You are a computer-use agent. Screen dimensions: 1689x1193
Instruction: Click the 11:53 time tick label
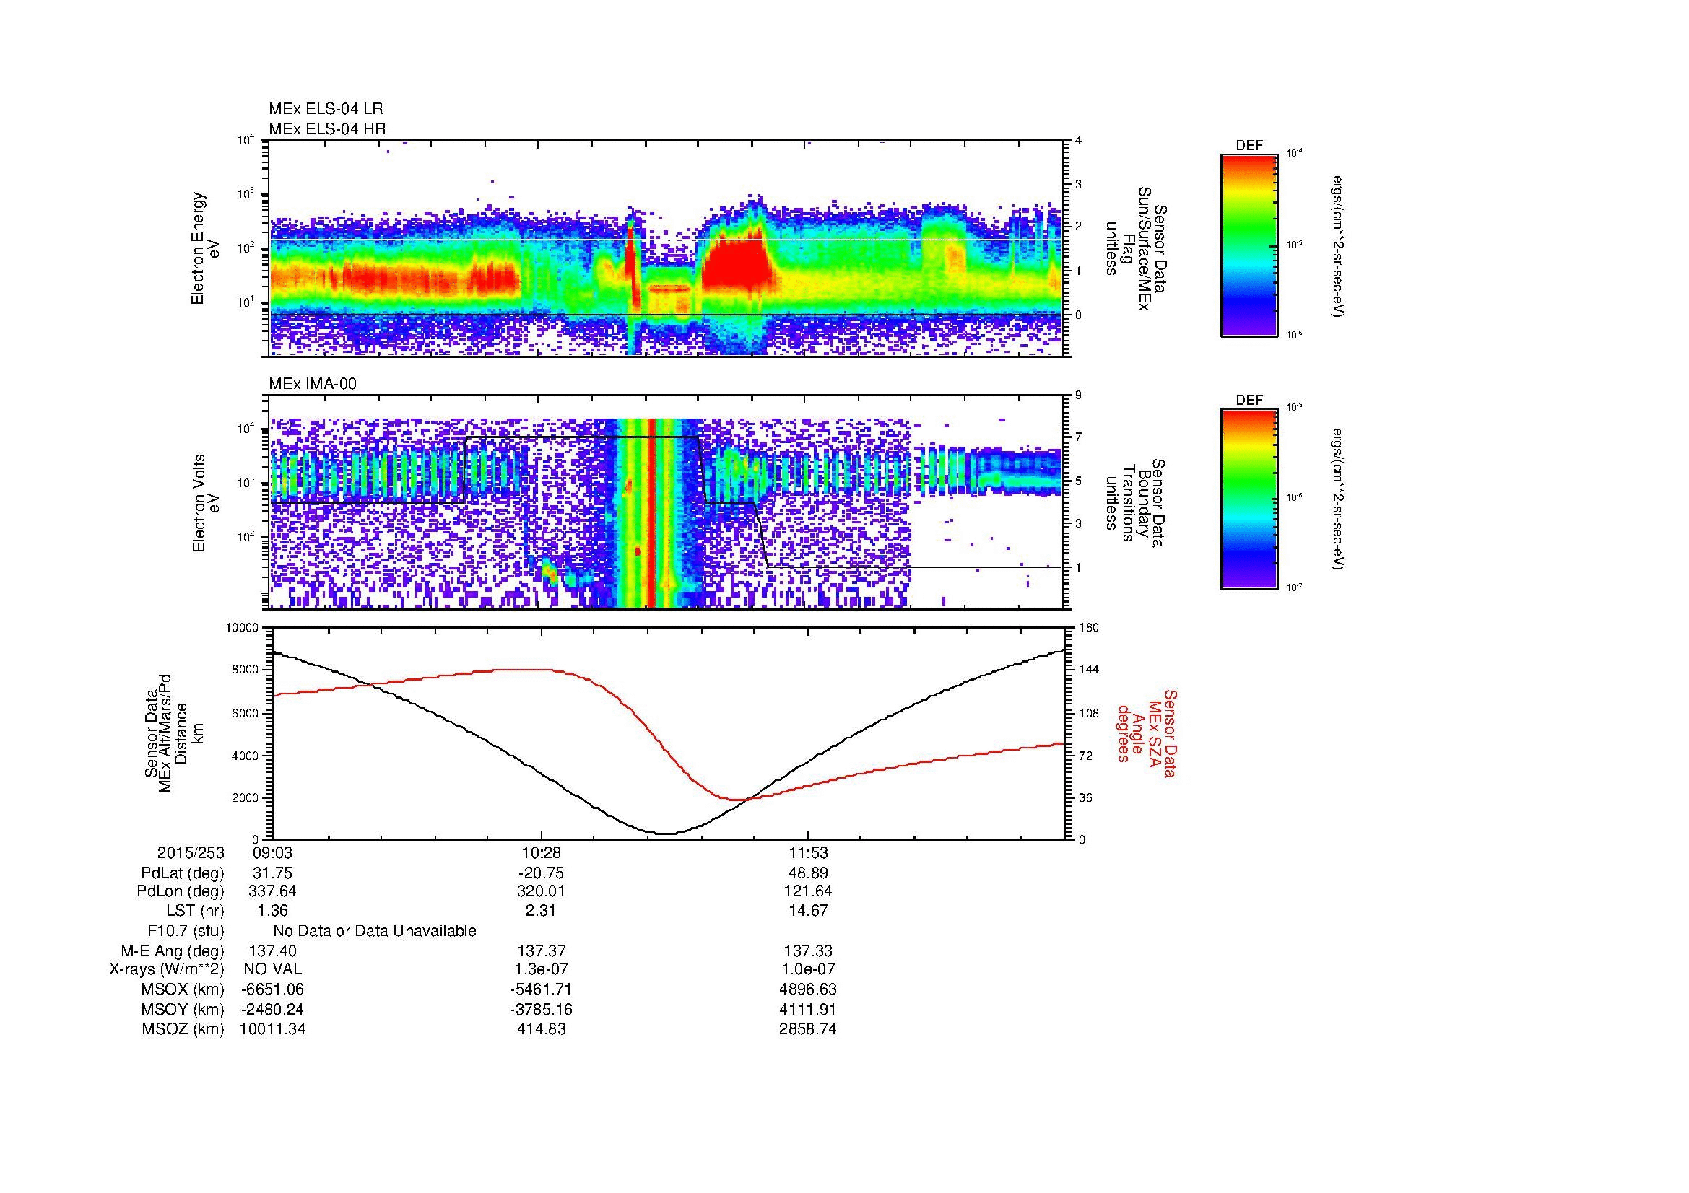tap(808, 852)
